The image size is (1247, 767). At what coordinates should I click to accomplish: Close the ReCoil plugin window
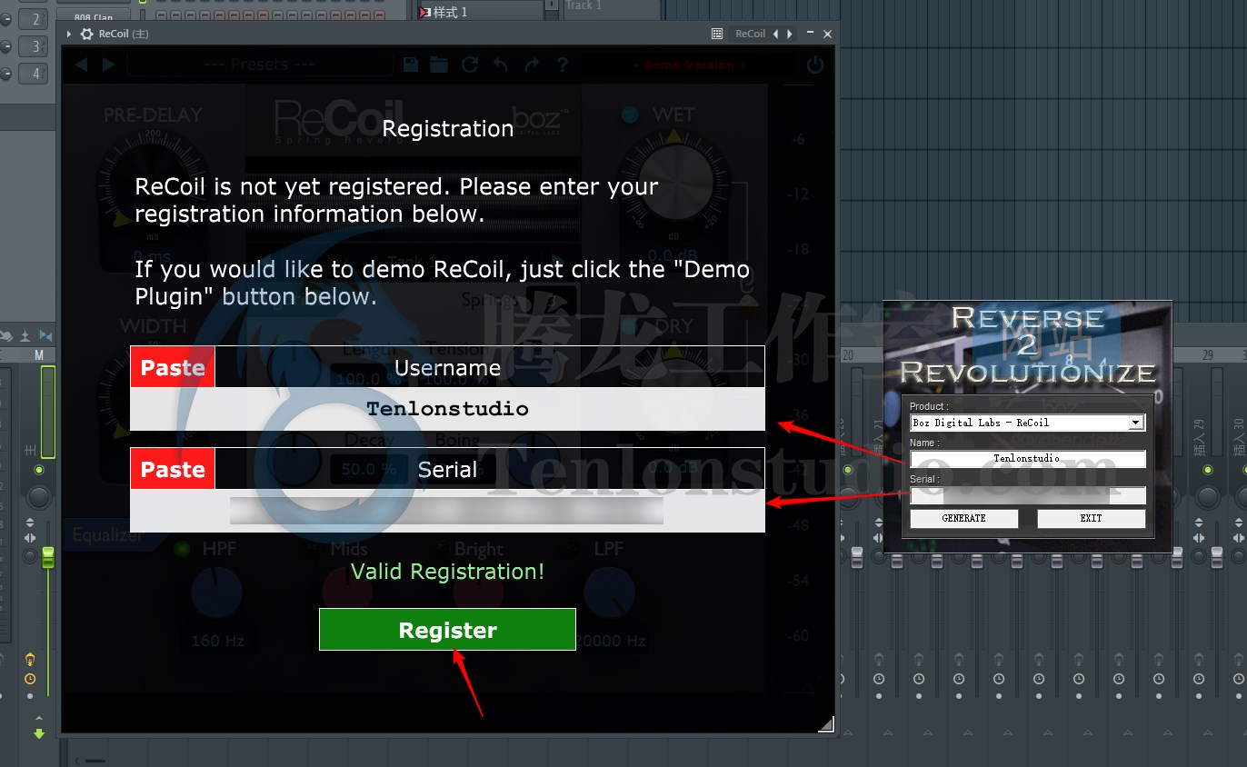tap(827, 34)
